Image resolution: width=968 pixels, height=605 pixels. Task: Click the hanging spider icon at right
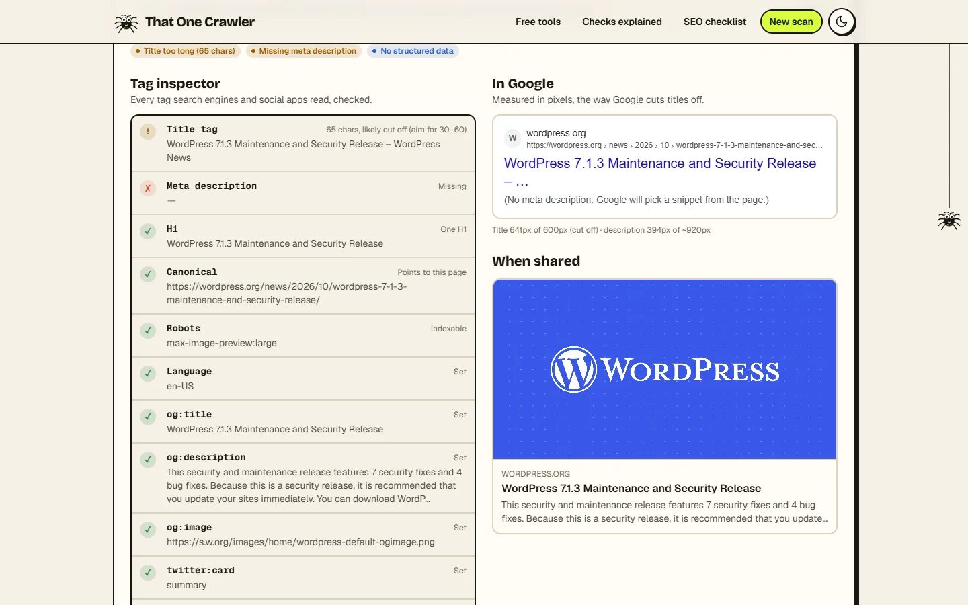coord(949,220)
